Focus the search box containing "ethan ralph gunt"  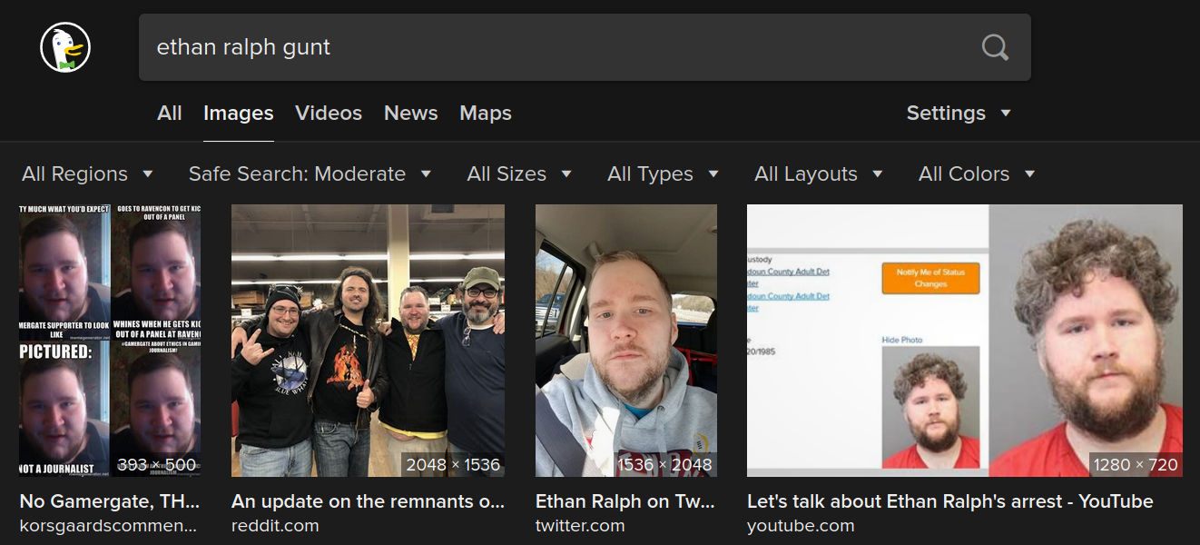pos(585,47)
